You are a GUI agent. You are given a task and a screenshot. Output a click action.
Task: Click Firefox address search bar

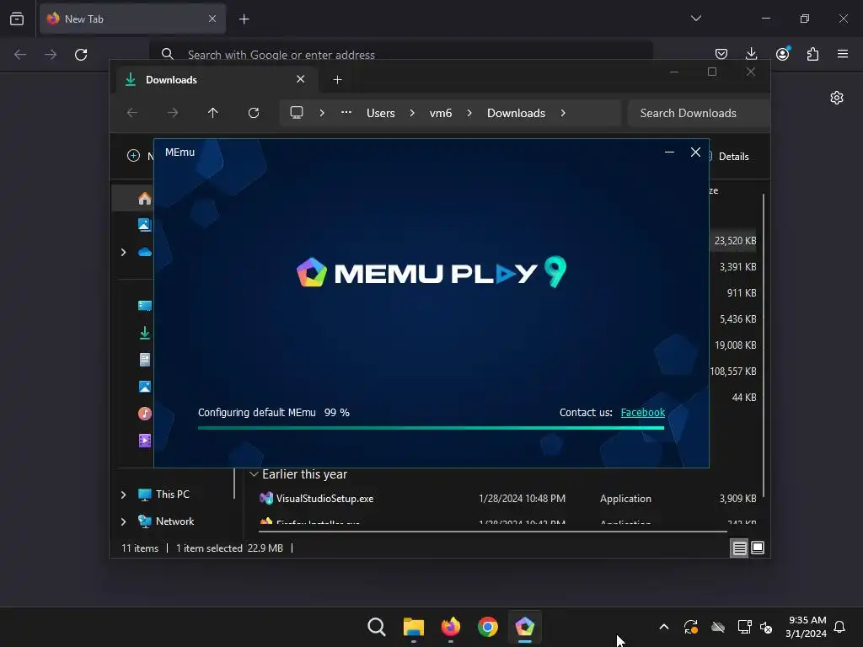coord(400,54)
